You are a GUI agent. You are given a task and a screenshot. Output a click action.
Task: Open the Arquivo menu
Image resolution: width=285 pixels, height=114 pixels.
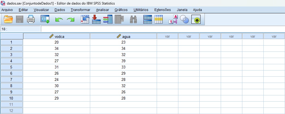click(7, 10)
